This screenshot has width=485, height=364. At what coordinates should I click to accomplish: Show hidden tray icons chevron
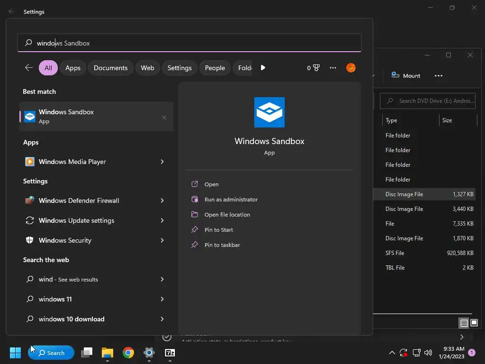point(392,353)
